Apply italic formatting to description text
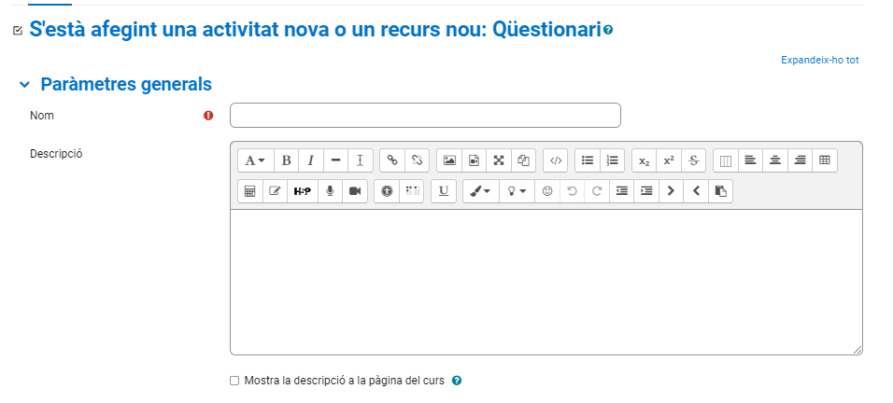This screenshot has height=403, width=893. pyautogui.click(x=311, y=160)
